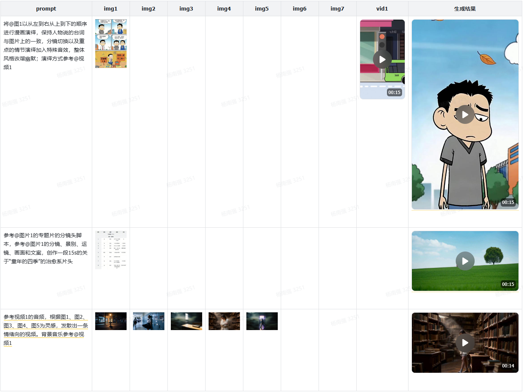523x392 pixels.
Task: Click the img5 column header
Action: click(x=262, y=8)
